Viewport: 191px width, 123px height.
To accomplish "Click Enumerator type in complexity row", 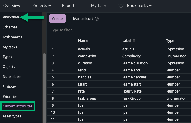I will pyautogui.click(x=176, y=56).
